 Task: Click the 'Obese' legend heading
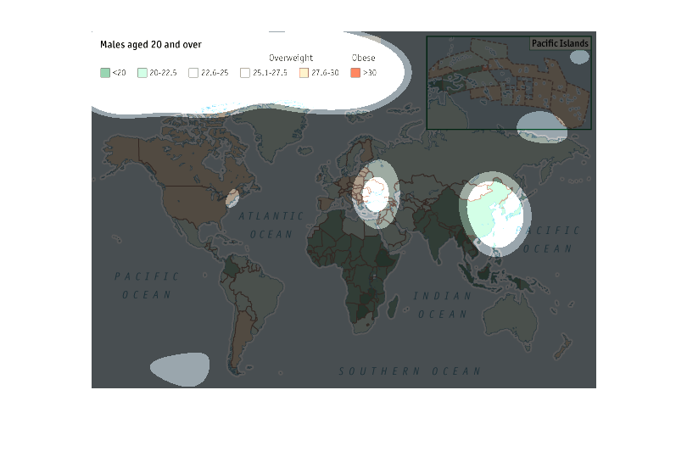pyautogui.click(x=364, y=58)
